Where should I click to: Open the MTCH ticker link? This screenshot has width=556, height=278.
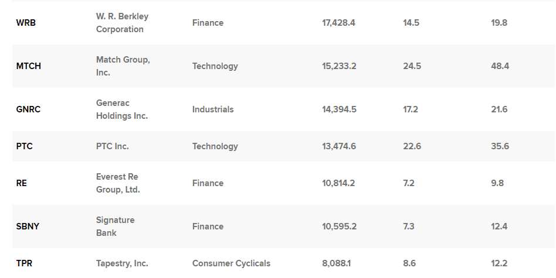coord(29,66)
